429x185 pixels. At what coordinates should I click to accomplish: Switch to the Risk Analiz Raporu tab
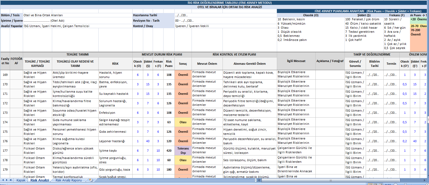(68, 180)
